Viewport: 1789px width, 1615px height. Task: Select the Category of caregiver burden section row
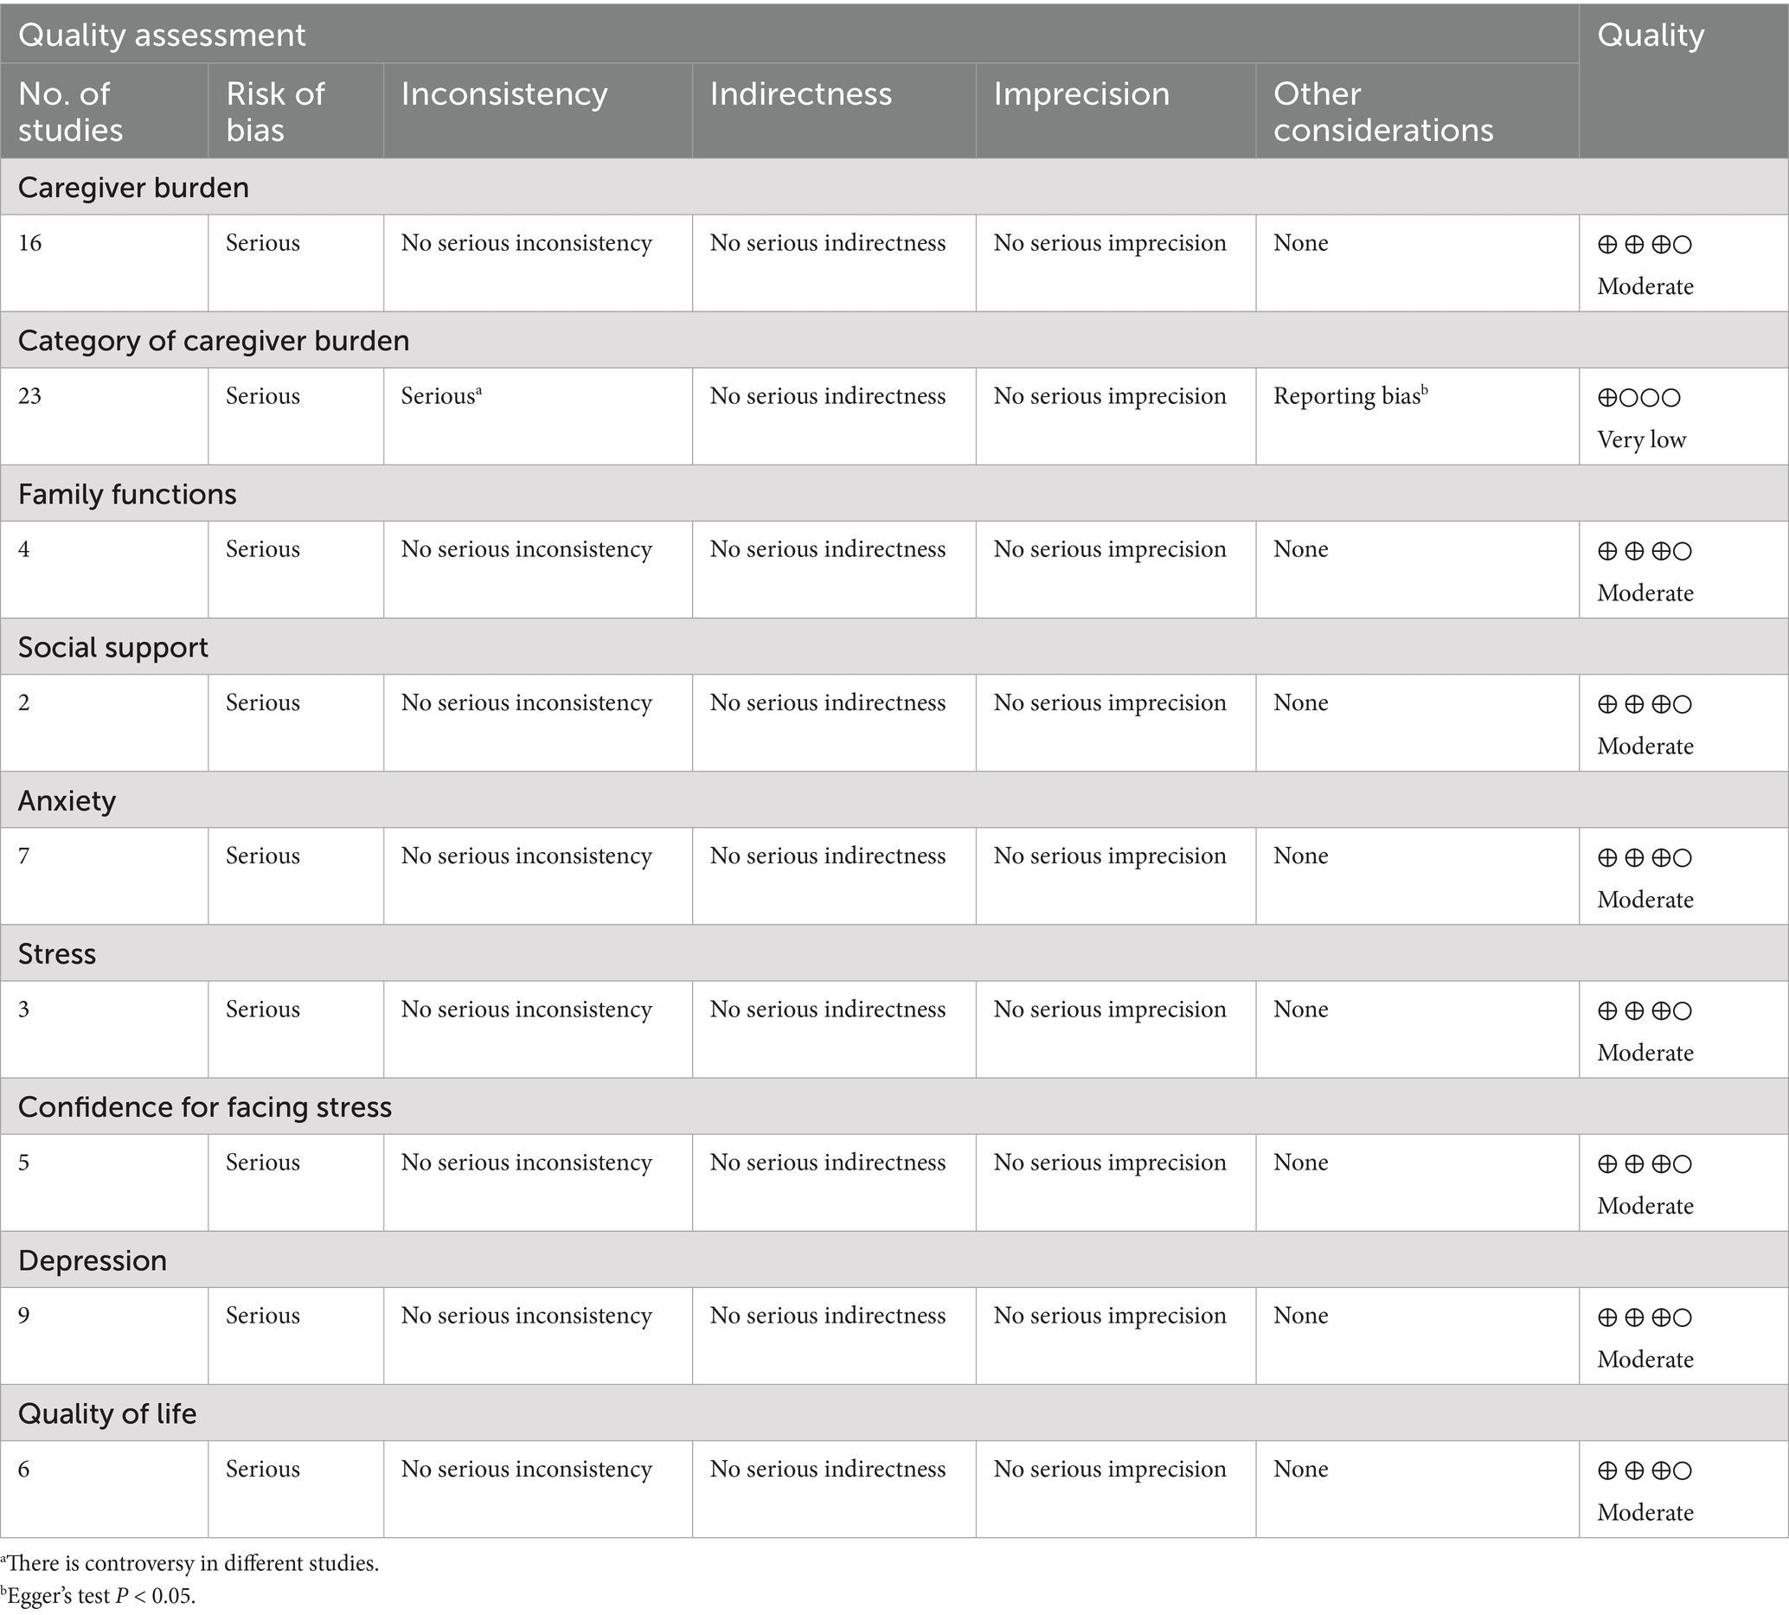pos(214,341)
